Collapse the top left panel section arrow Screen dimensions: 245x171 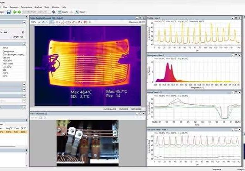click(24, 23)
